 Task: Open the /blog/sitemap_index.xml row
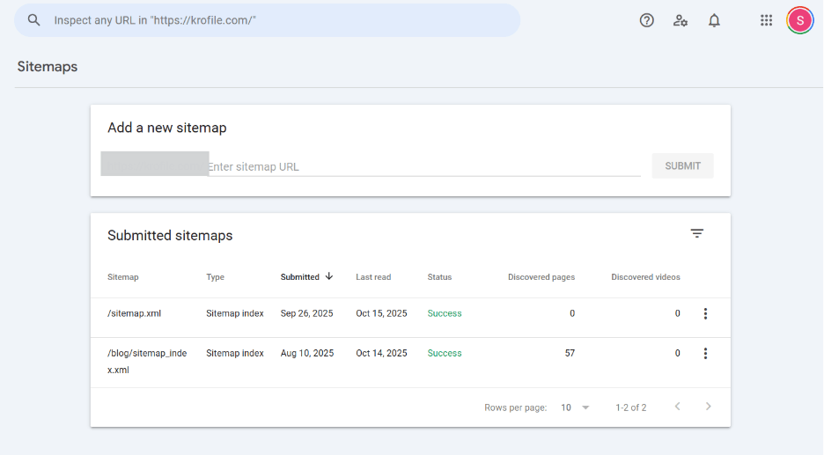[146, 361]
